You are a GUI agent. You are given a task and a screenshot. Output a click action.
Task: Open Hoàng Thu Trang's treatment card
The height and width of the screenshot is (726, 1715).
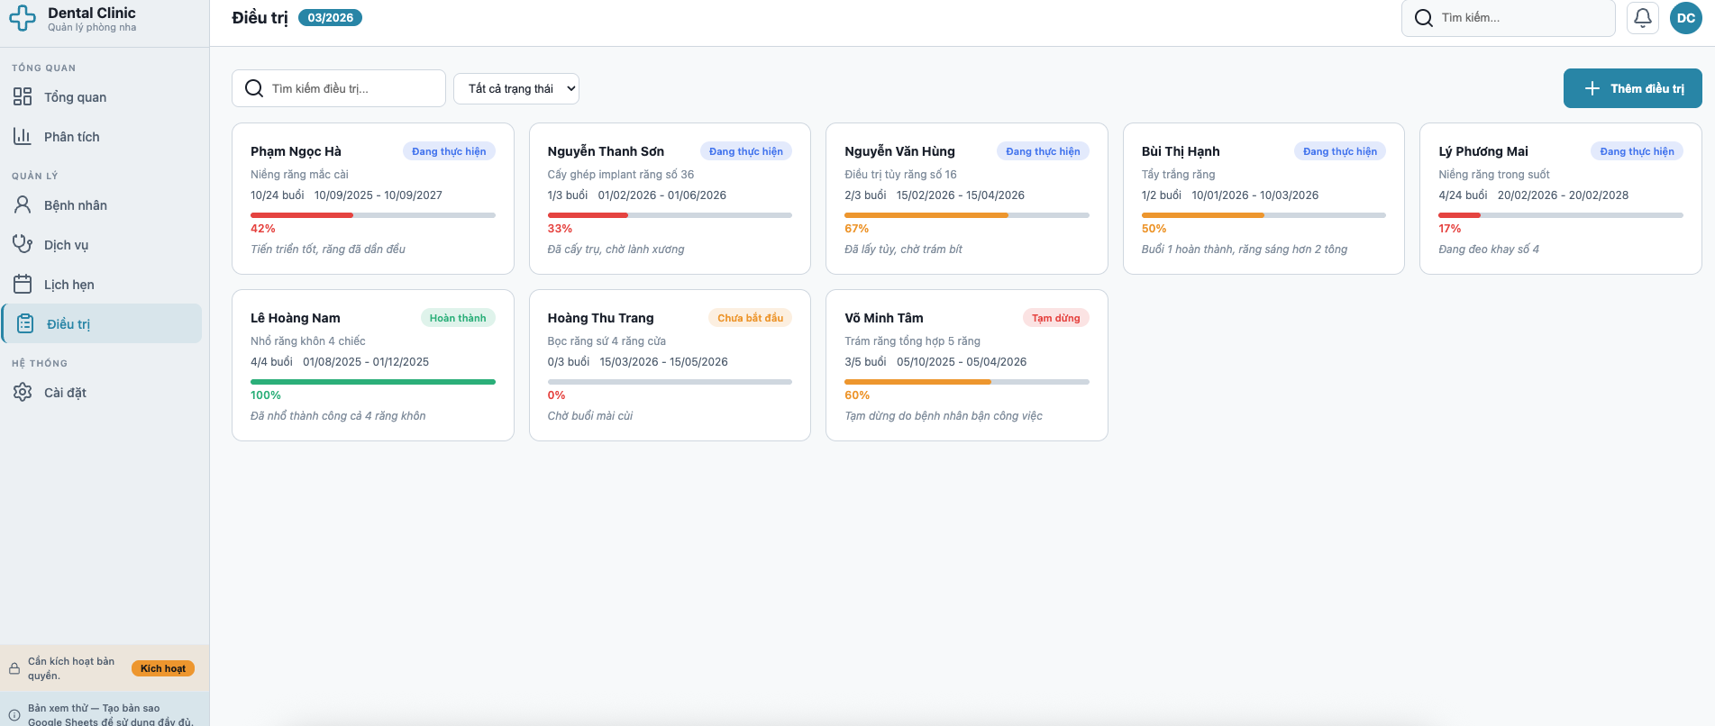point(670,365)
